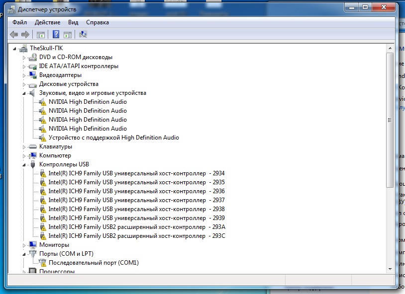Select ICH9 USB host controller 2938

(x=137, y=209)
